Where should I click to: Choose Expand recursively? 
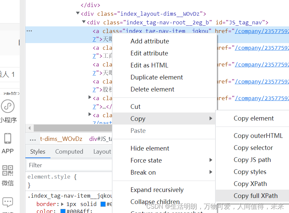tap(157, 190)
